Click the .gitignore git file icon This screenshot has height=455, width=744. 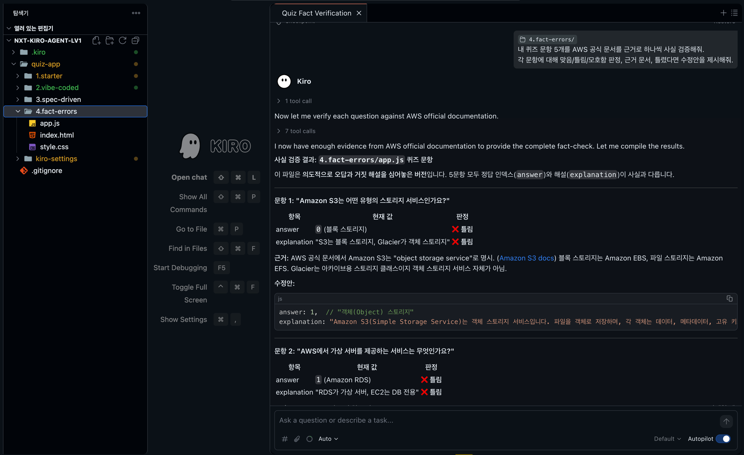point(24,171)
